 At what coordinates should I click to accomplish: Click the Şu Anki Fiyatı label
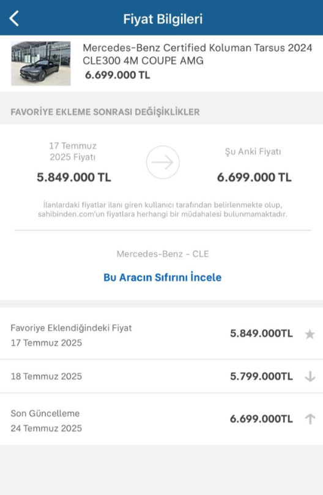[x=253, y=151]
